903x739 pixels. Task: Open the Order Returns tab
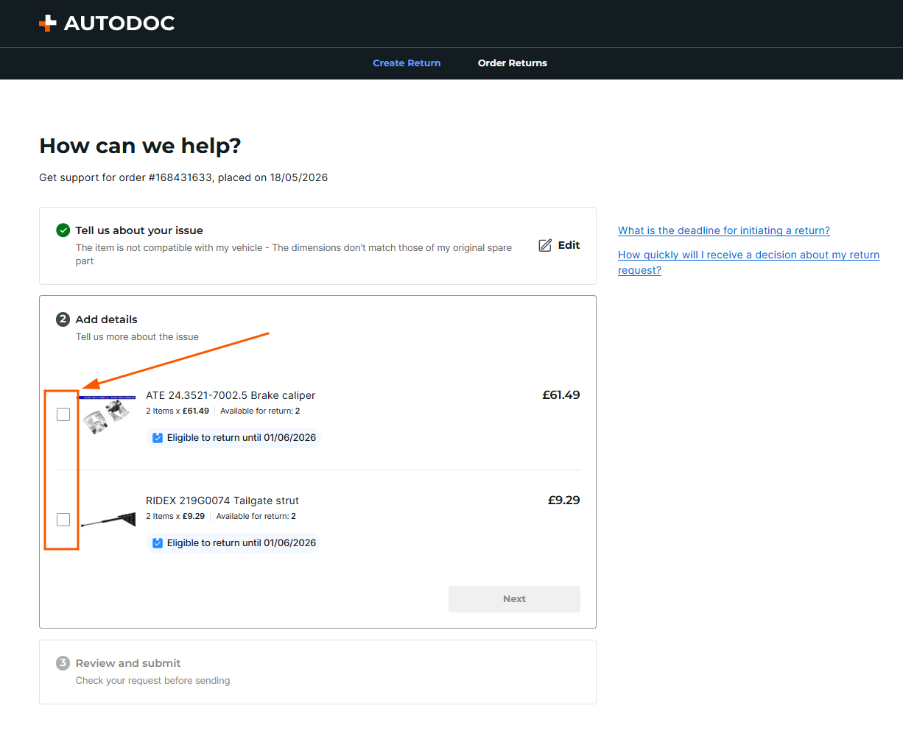(513, 63)
